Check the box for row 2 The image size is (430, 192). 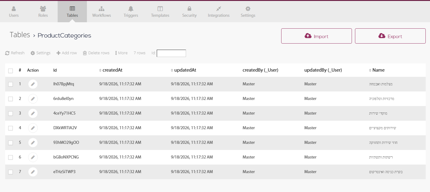pyautogui.click(x=11, y=99)
